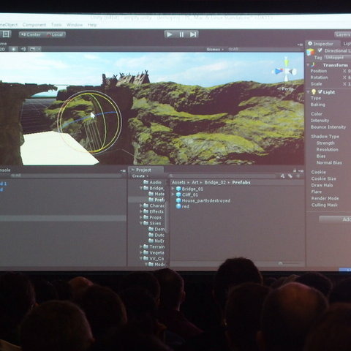Screen dimensions: 351x351
Task: Toggle Directional Light active checkbox
Action: 320,50
